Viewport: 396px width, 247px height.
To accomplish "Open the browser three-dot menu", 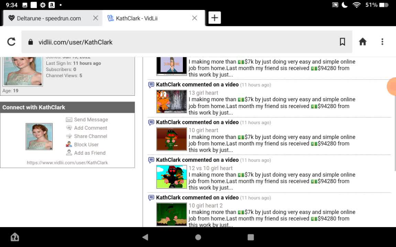I will tap(382, 42).
